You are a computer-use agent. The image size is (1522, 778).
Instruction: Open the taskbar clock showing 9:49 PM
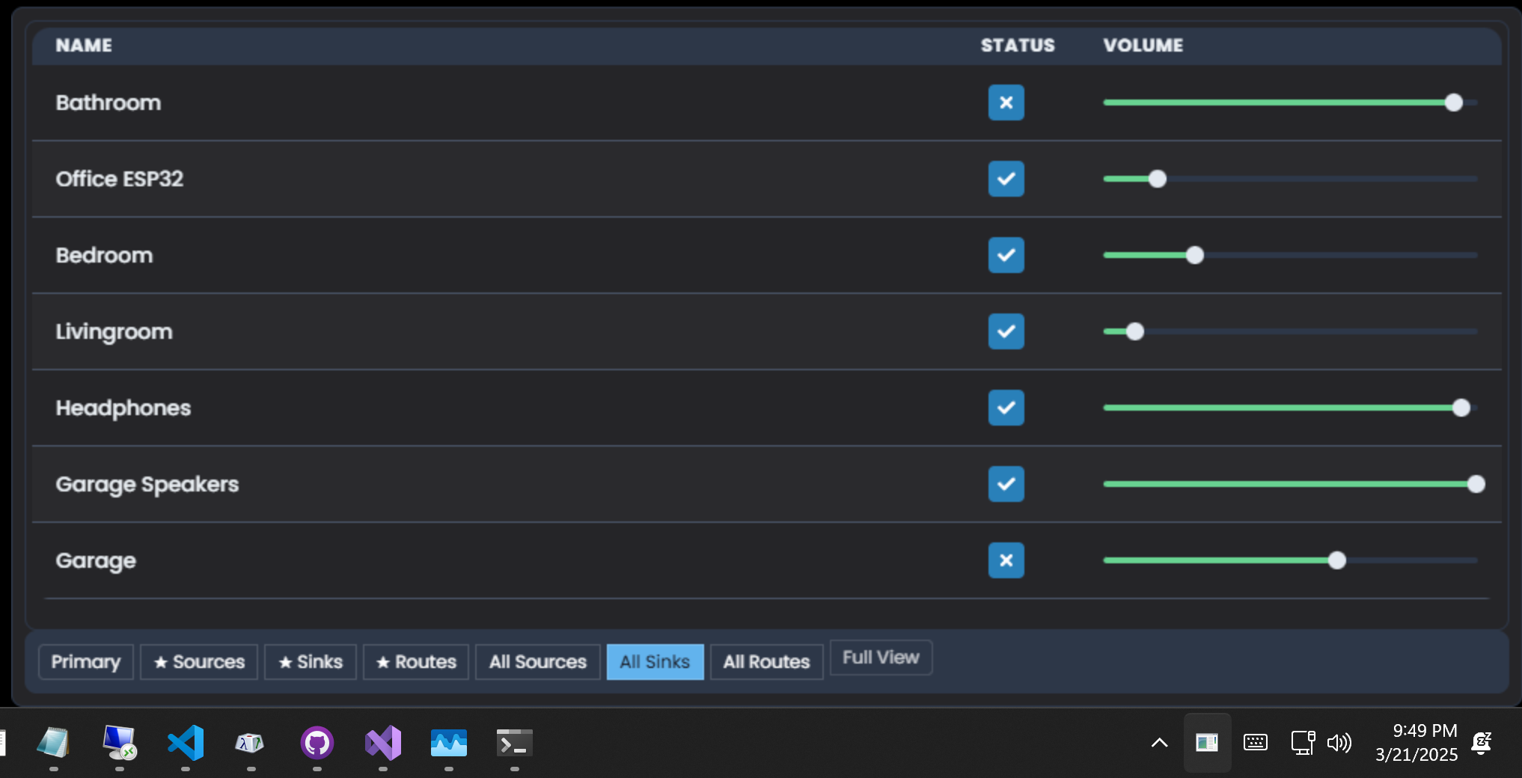click(x=1416, y=742)
